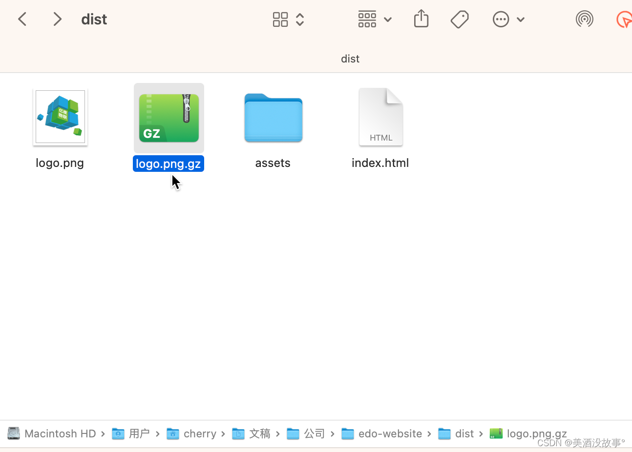Select the logo.png image thumbnail
The image size is (632, 452).
pos(60,117)
